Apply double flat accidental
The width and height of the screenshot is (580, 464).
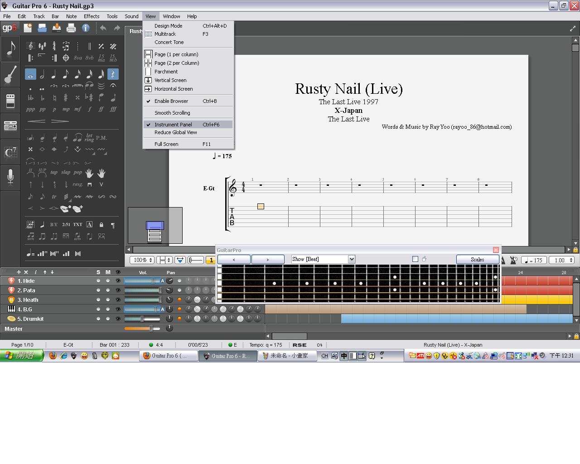30,97
